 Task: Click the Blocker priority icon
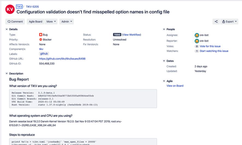tap(41, 40)
